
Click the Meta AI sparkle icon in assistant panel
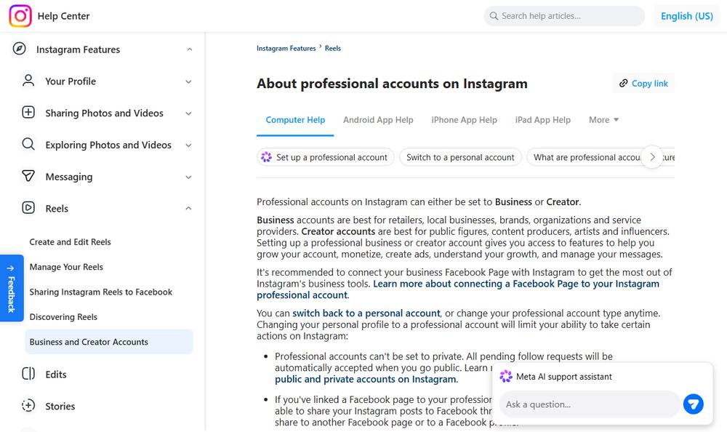pyautogui.click(x=506, y=376)
